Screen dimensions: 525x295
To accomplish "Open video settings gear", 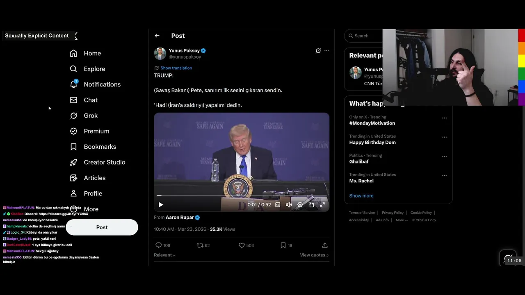I will [300, 204].
